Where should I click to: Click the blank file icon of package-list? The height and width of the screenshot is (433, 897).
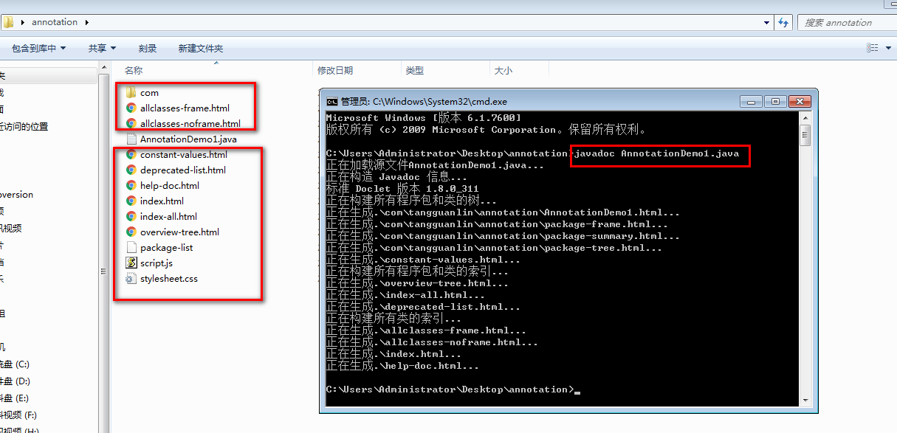[x=131, y=247]
